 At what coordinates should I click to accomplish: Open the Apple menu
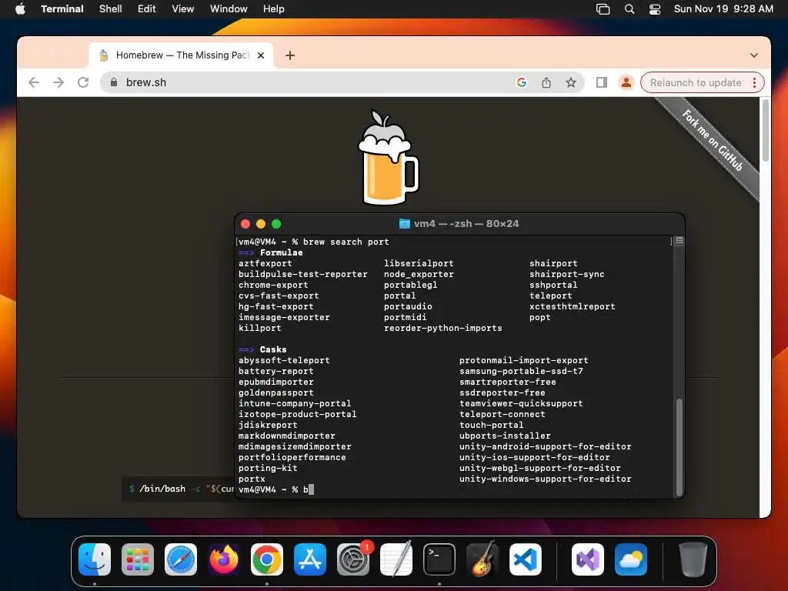click(20, 9)
